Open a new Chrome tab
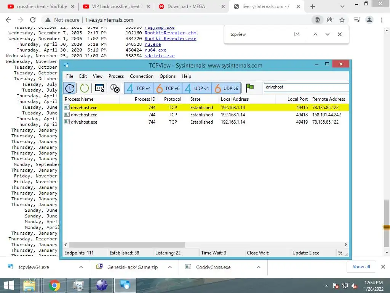 (313, 7)
